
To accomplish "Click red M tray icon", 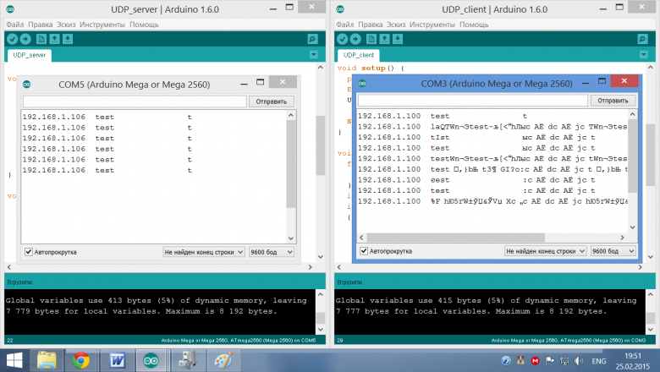I will 535,361.
